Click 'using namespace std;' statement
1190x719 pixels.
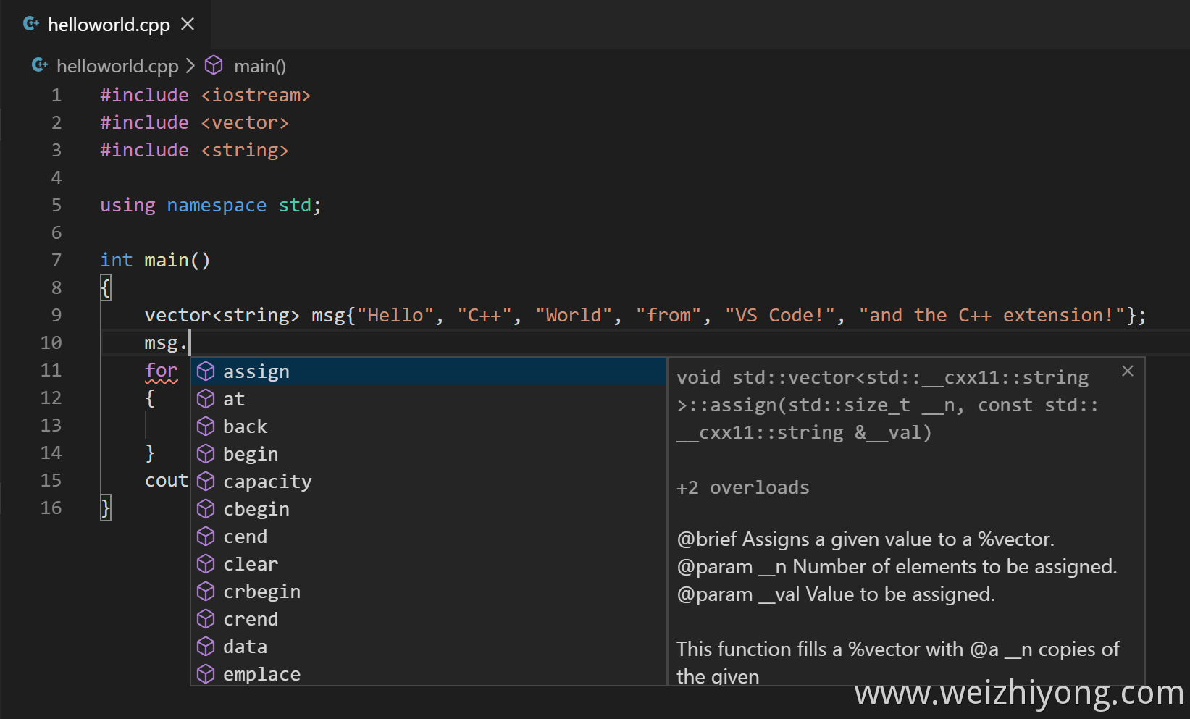coord(211,205)
